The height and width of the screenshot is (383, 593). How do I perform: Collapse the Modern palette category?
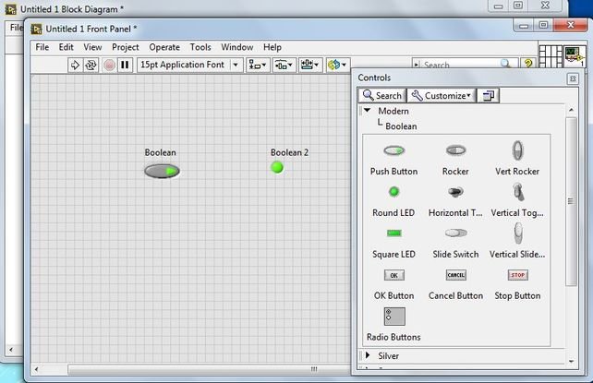click(368, 111)
